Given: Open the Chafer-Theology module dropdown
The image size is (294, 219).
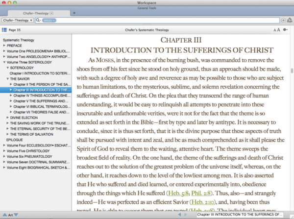Looking at the screenshot, I should (18, 20).
